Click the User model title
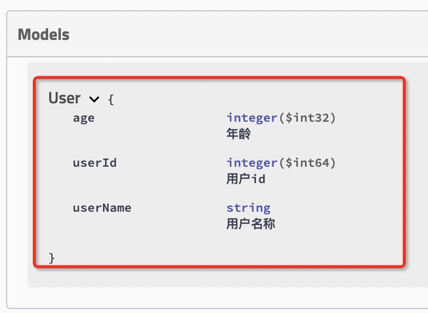 65,98
